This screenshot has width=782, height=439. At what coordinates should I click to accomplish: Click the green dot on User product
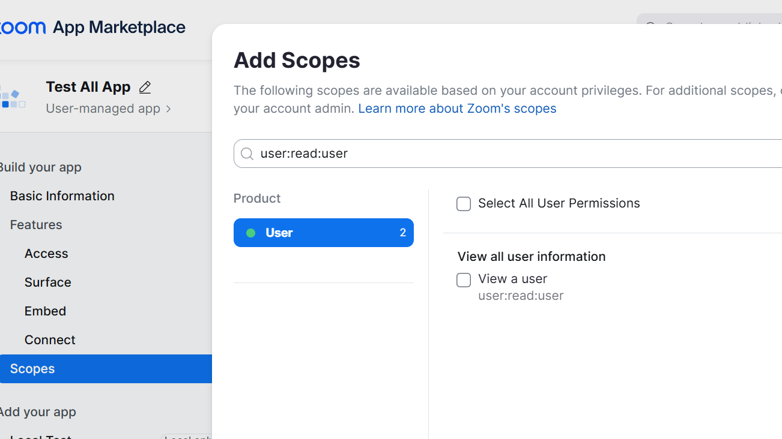point(251,233)
